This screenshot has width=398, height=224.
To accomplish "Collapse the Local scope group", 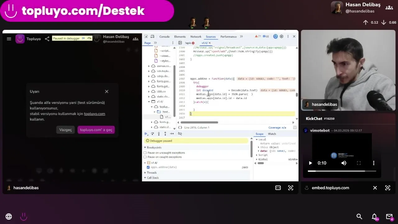I will pos(257,140).
